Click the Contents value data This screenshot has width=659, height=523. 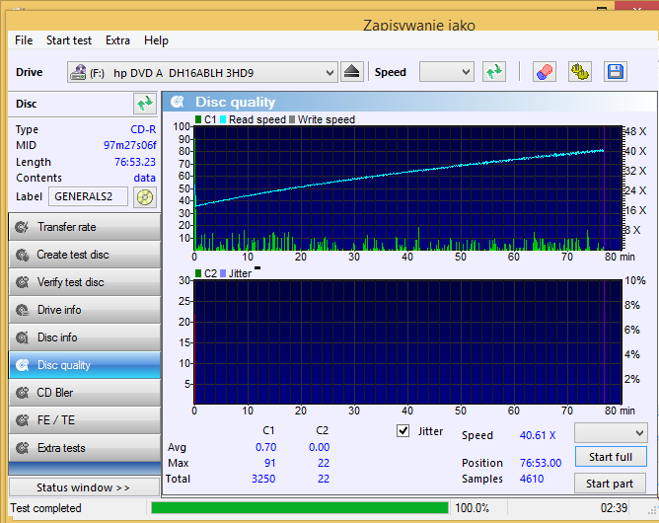coord(145,178)
